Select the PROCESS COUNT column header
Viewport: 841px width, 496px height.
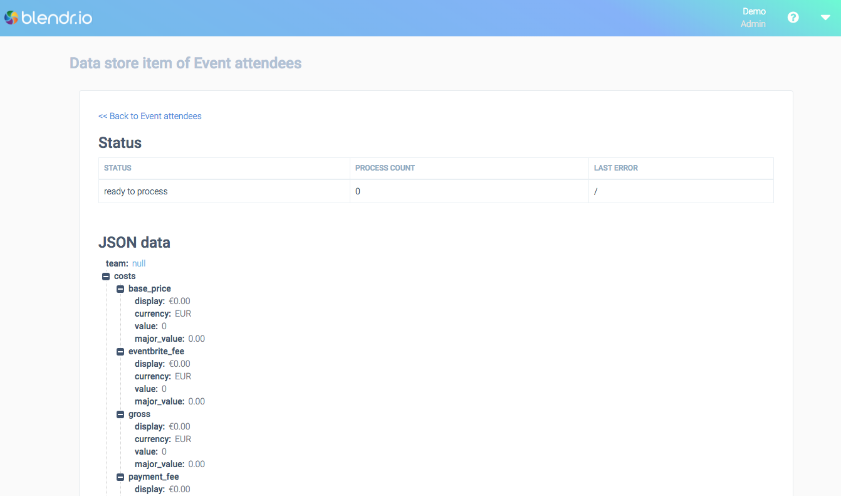tap(469, 168)
